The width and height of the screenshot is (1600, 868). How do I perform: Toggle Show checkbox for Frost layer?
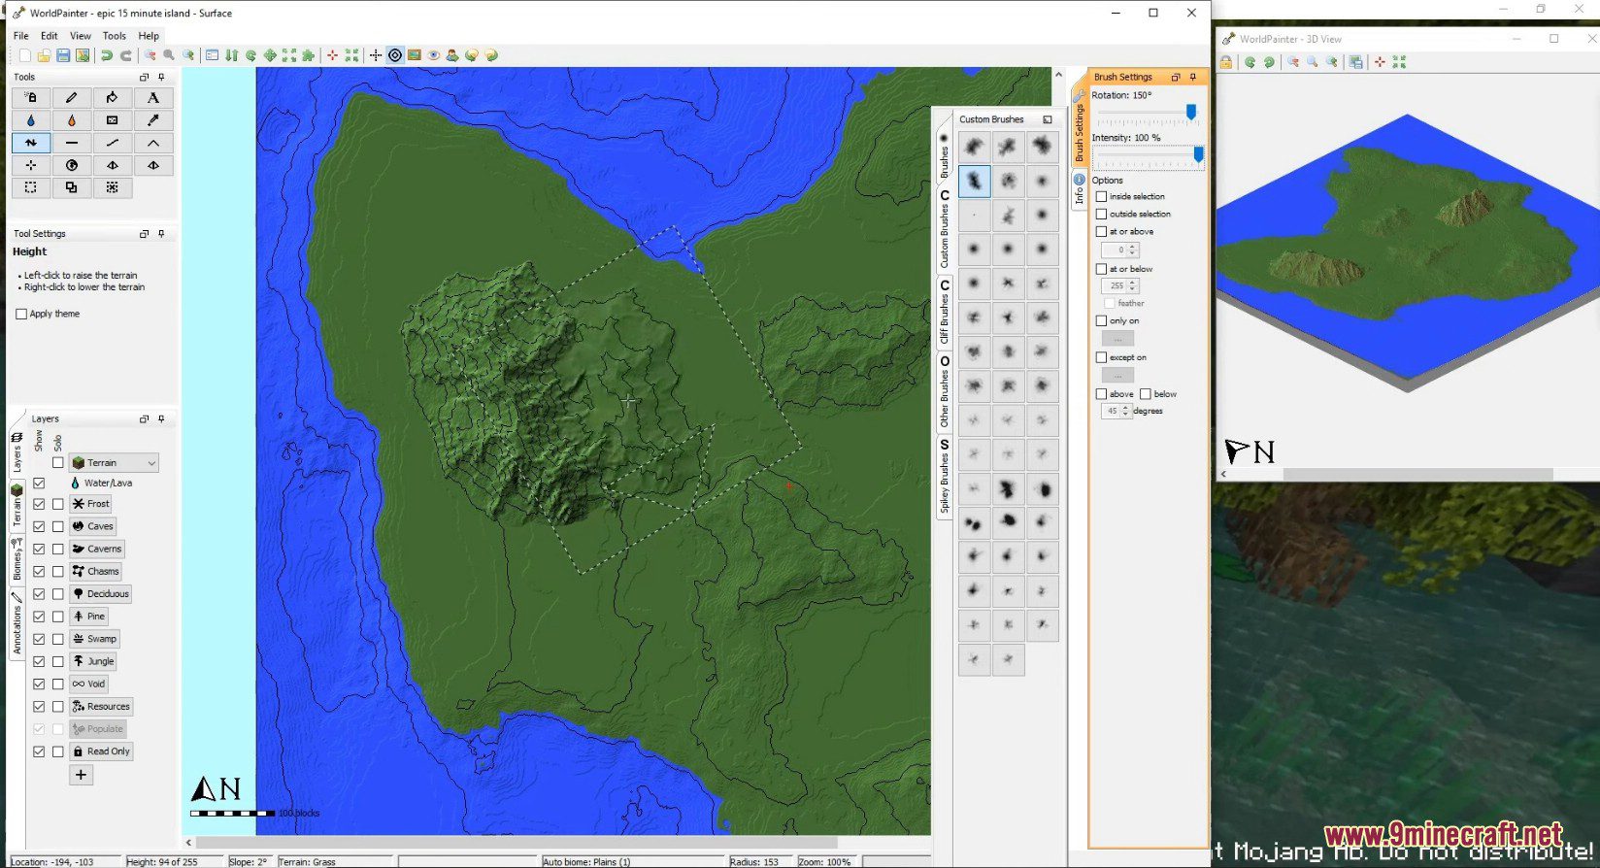click(x=39, y=504)
